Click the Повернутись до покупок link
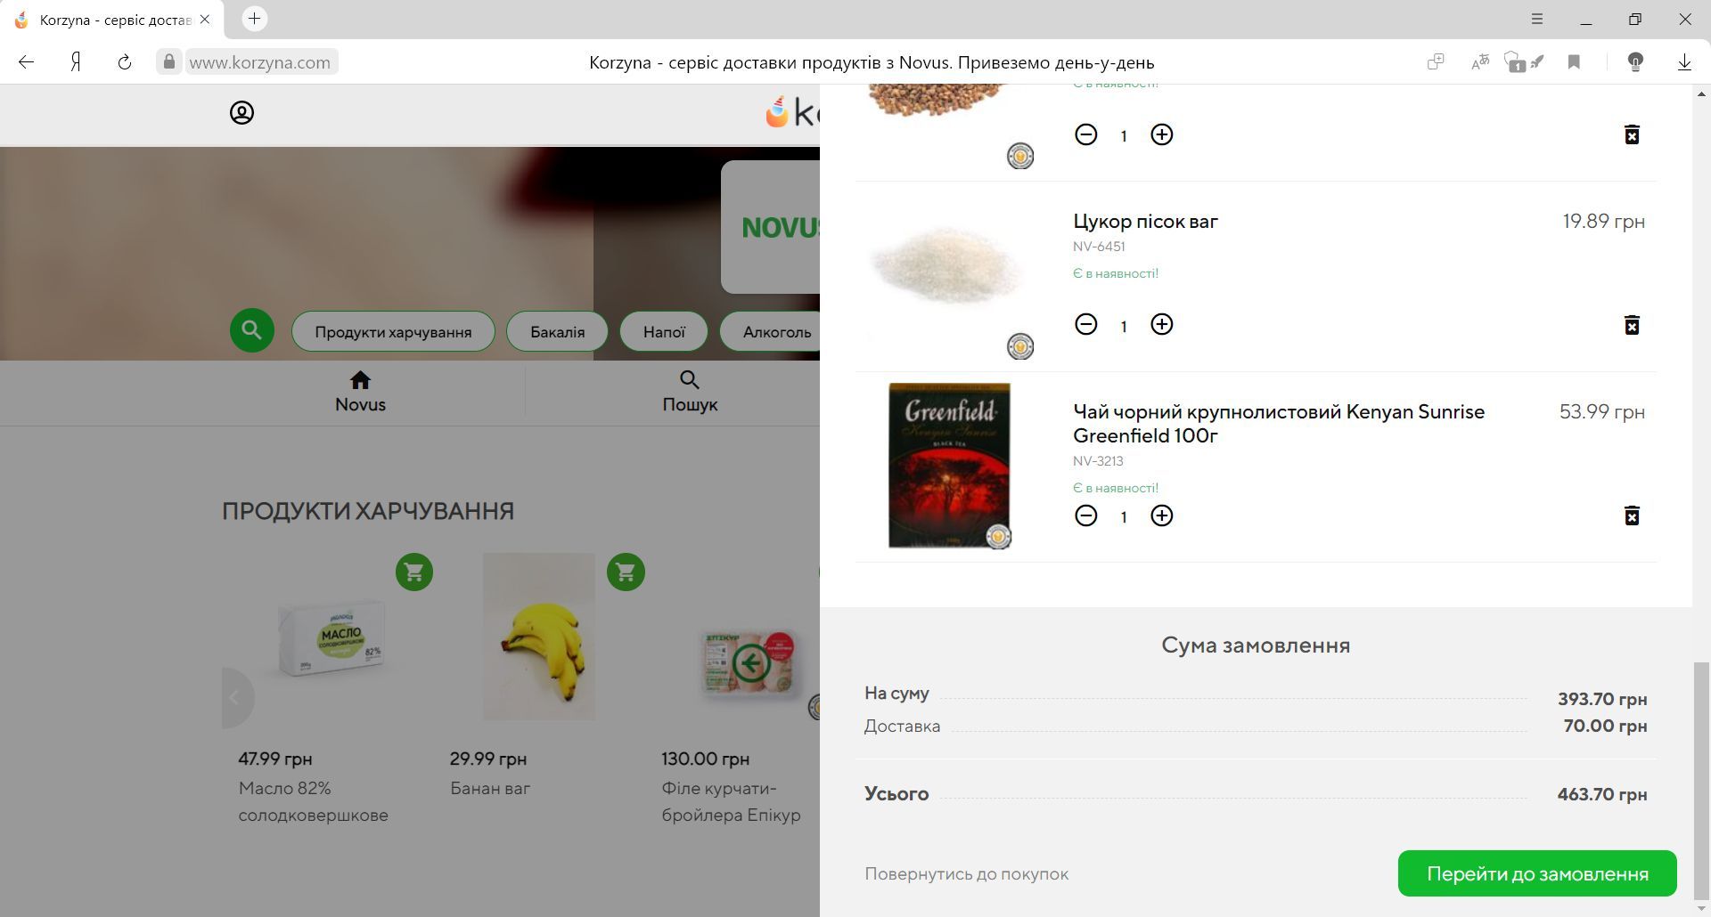Viewport: 1711px width, 917px height. [966, 874]
